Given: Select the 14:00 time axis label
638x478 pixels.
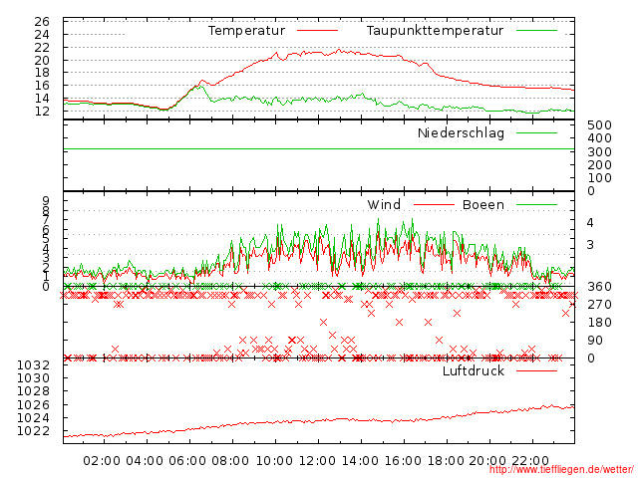Looking at the screenshot, I should tap(360, 461).
